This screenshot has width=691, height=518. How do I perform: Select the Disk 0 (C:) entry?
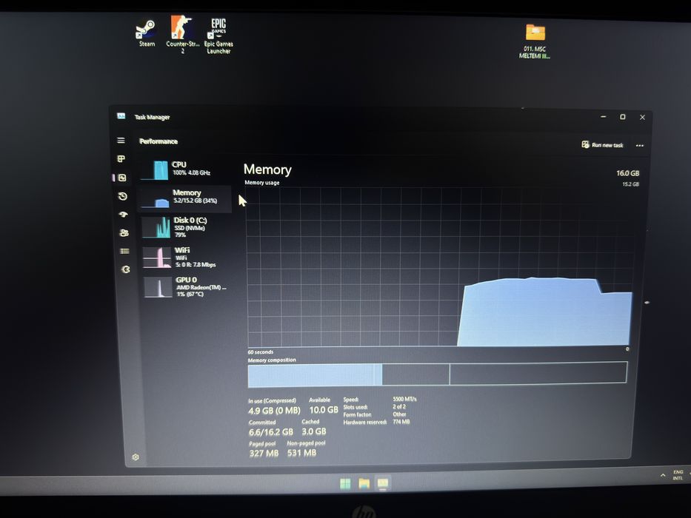(185, 227)
